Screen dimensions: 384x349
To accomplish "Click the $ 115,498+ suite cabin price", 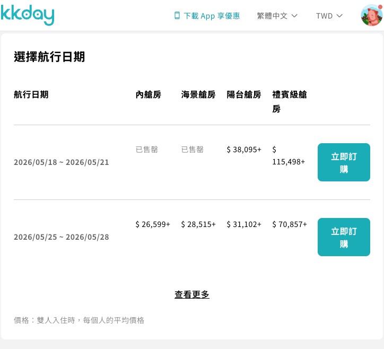I will [x=289, y=155].
